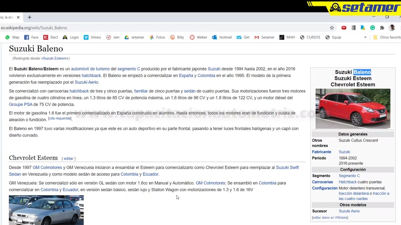Bookmark this page with the star icon
Image resolution: width=401 pixels, height=225 pixels.
coord(332,28)
